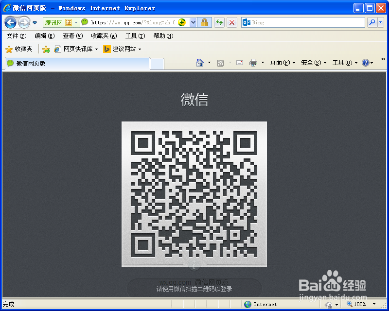The image size is (389, 311).
Task: Click the info i icon below QR code
Action: 194,265
